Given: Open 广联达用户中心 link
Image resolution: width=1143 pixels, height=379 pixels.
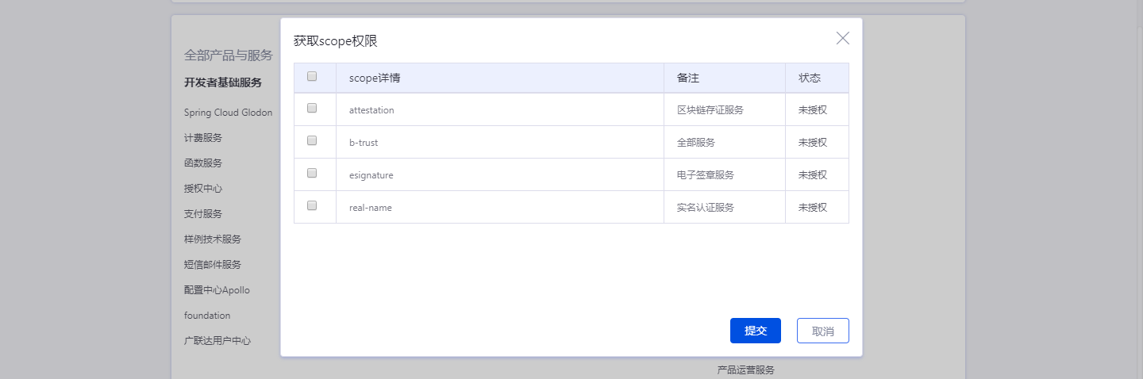Looking at the screenshot, I should [x=217, y=341].
